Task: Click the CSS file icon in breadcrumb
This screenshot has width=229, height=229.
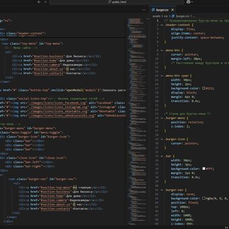Action: pyautogui.click(x=173, y=16)
